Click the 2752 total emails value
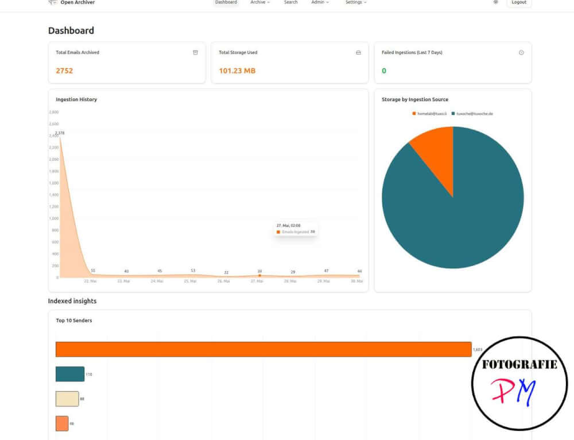The width and height of the screenshot is (574, 440). pyautogui.click(x=64, y=71)
